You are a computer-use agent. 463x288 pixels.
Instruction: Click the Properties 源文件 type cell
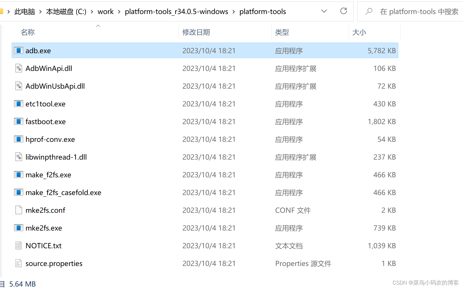(x=303, y=263)
